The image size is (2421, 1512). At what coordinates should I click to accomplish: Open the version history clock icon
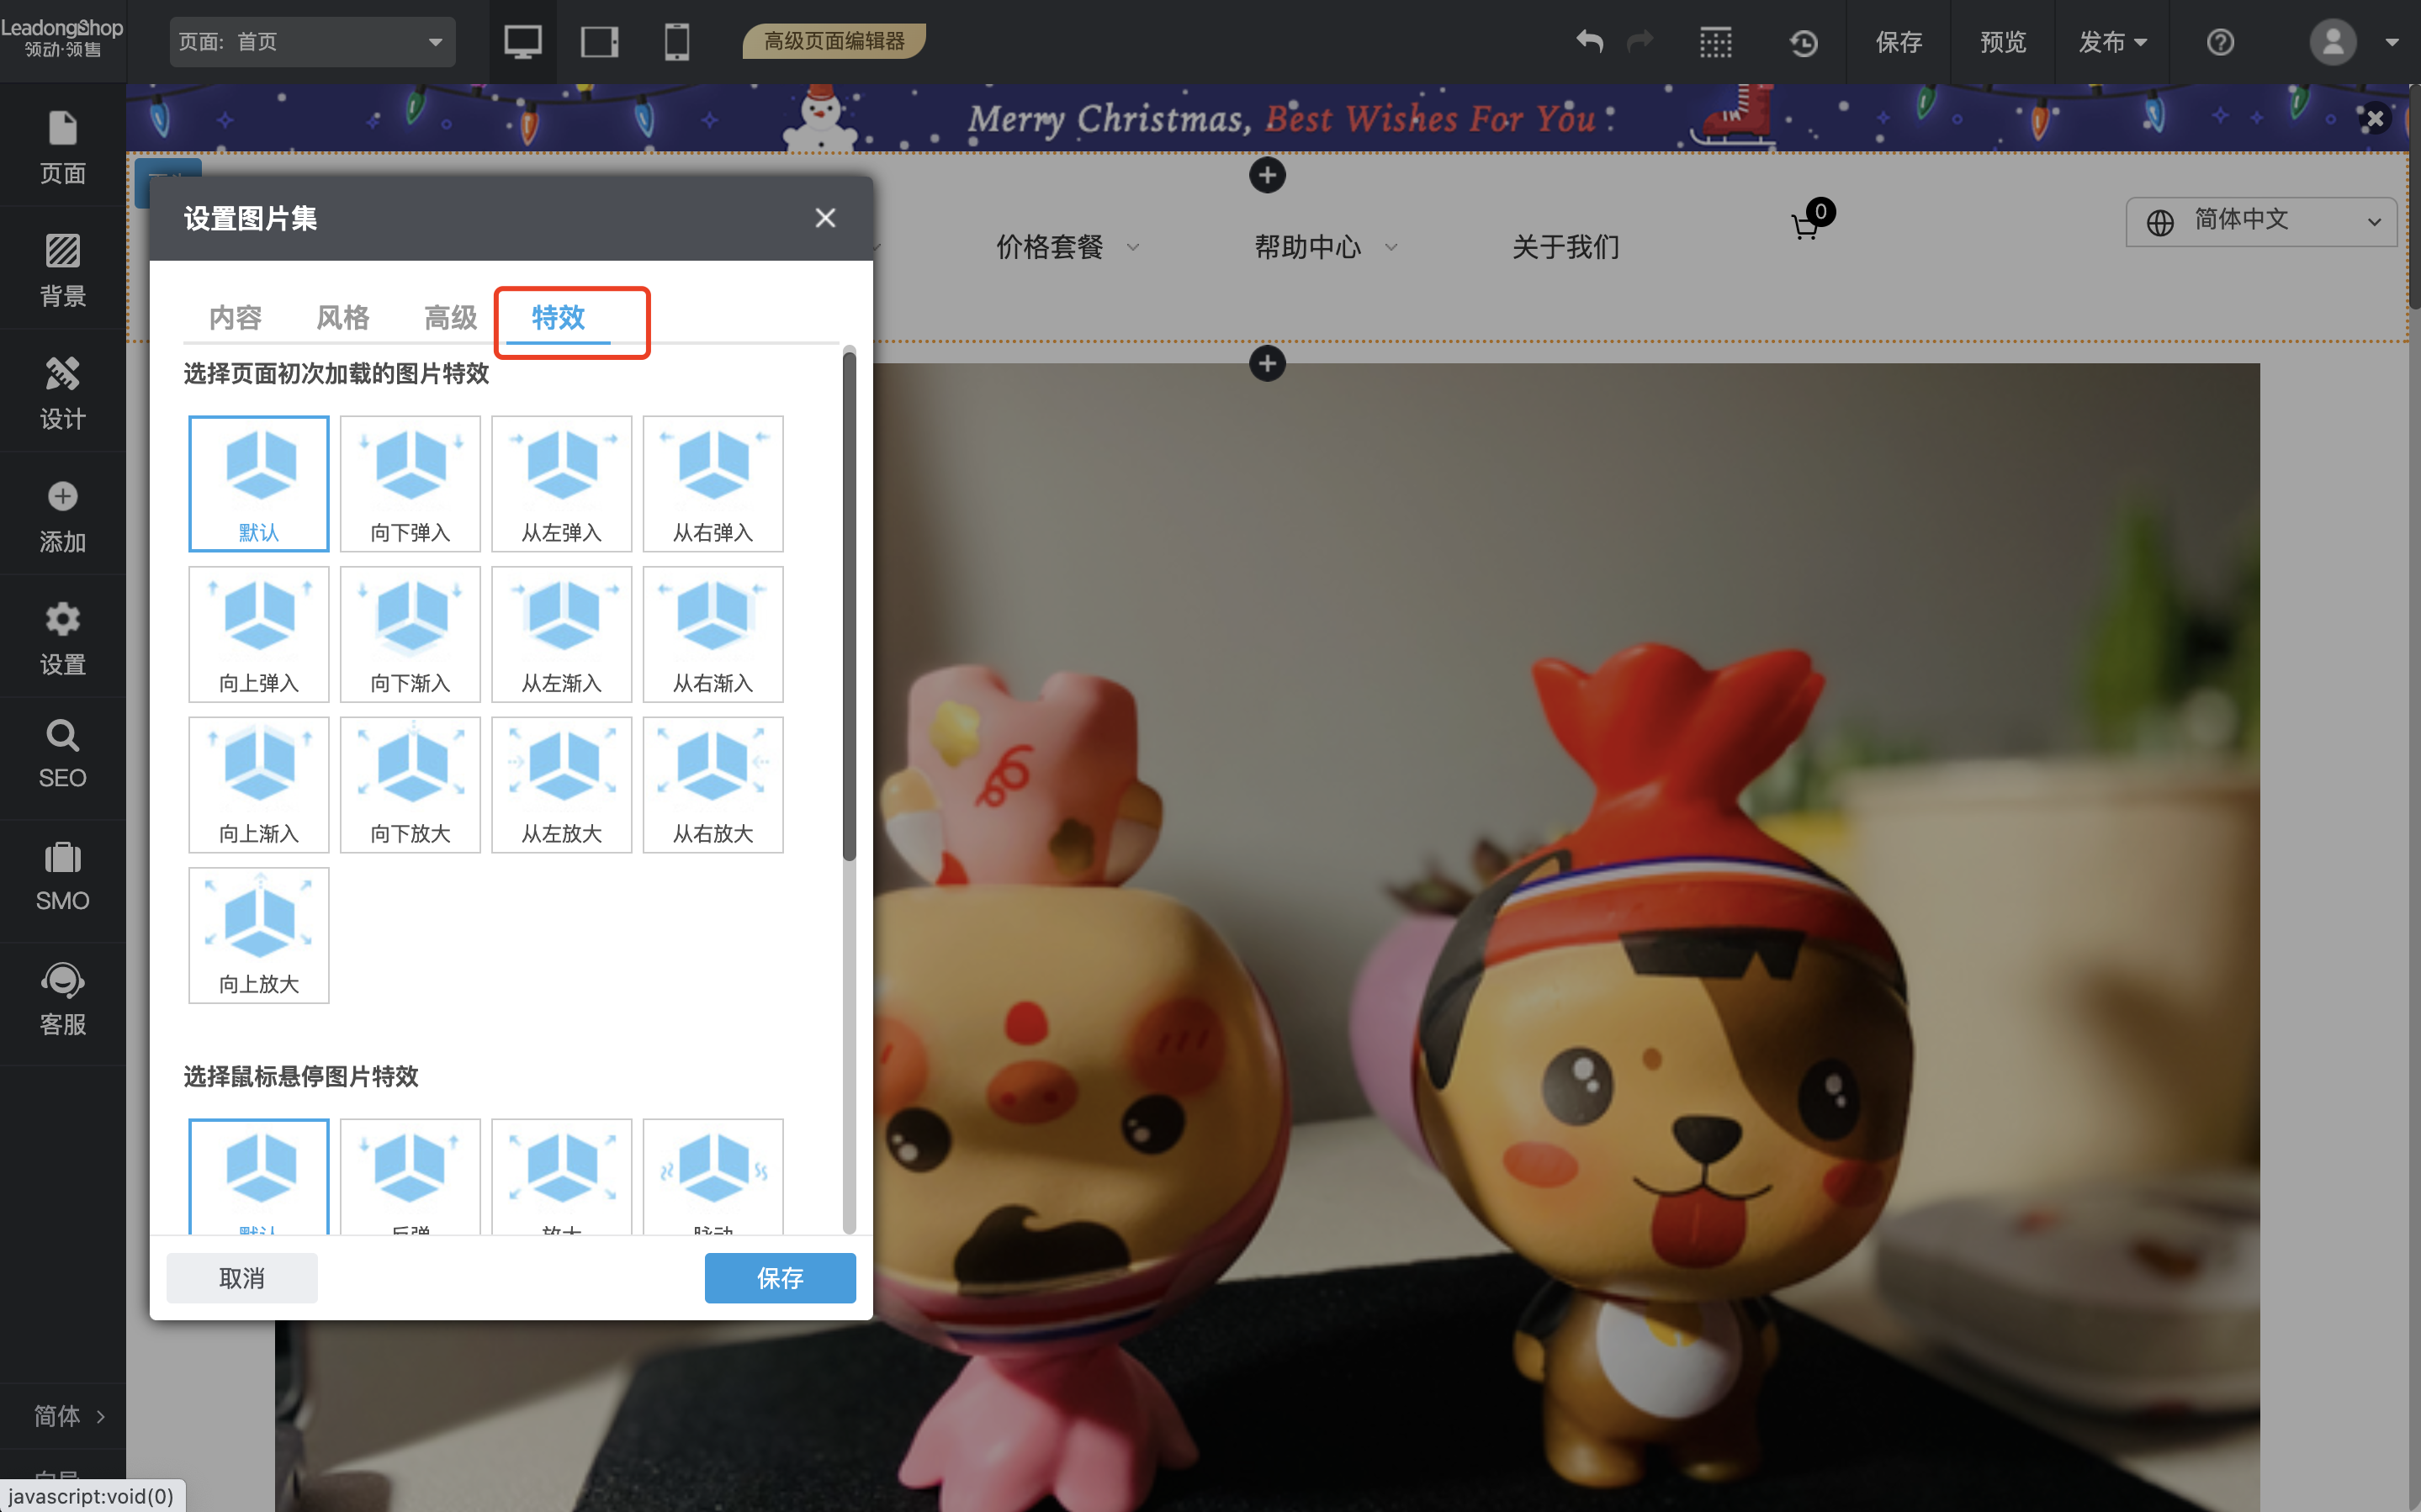pyautogui.click(x=1803, y=42)
